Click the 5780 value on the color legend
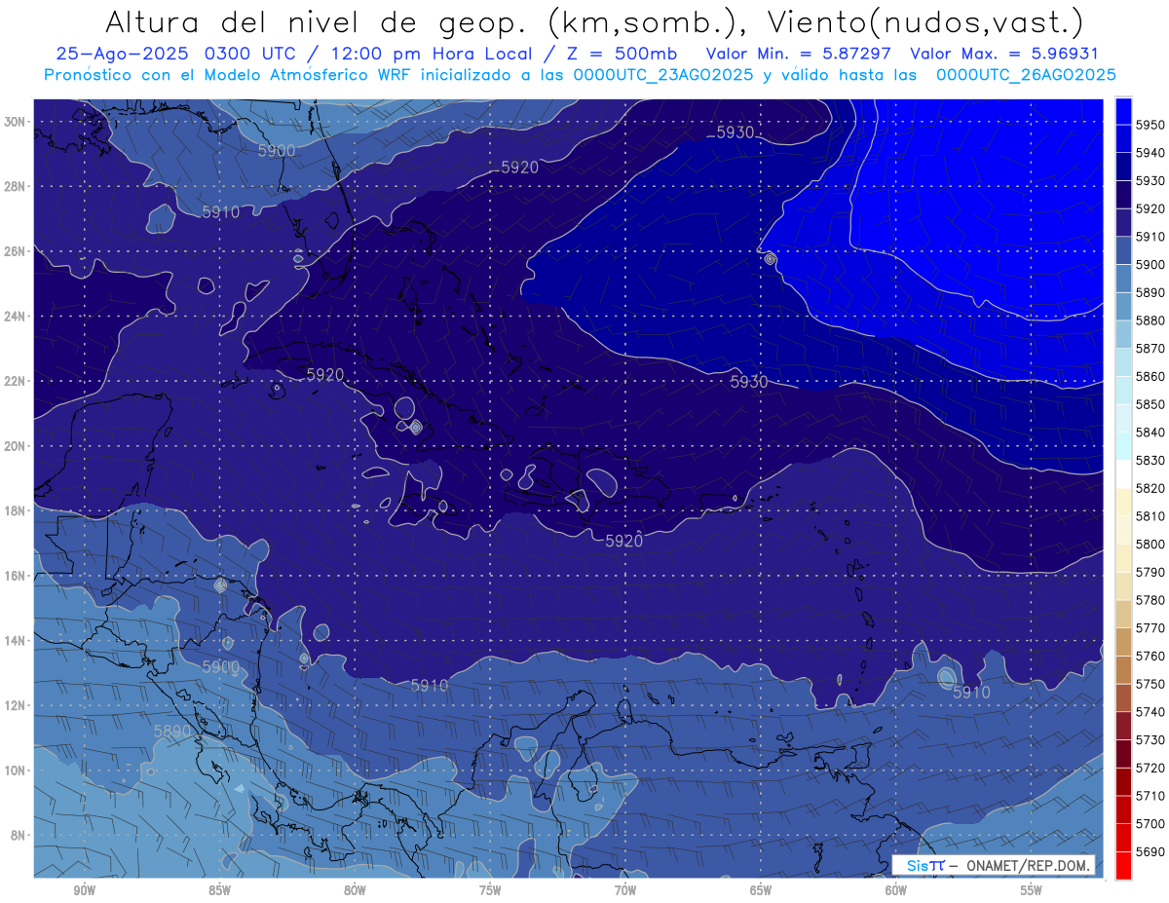The width and height of the screenshot is (1169, 903). pos(1150,600)
